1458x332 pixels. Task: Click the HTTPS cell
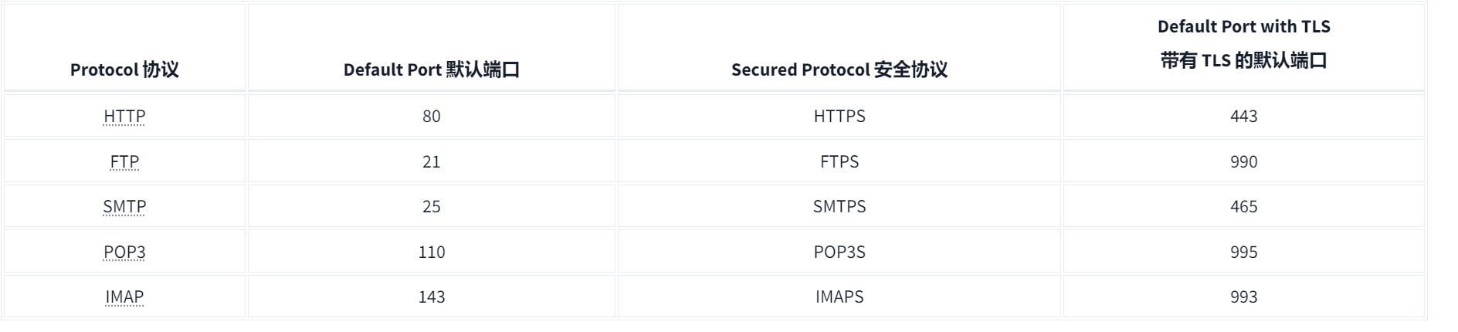839,116
